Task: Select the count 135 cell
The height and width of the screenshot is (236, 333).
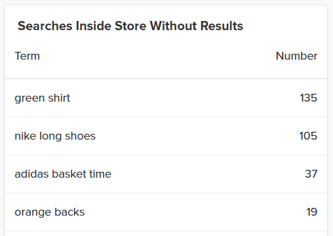Action: tap(308, 98)
